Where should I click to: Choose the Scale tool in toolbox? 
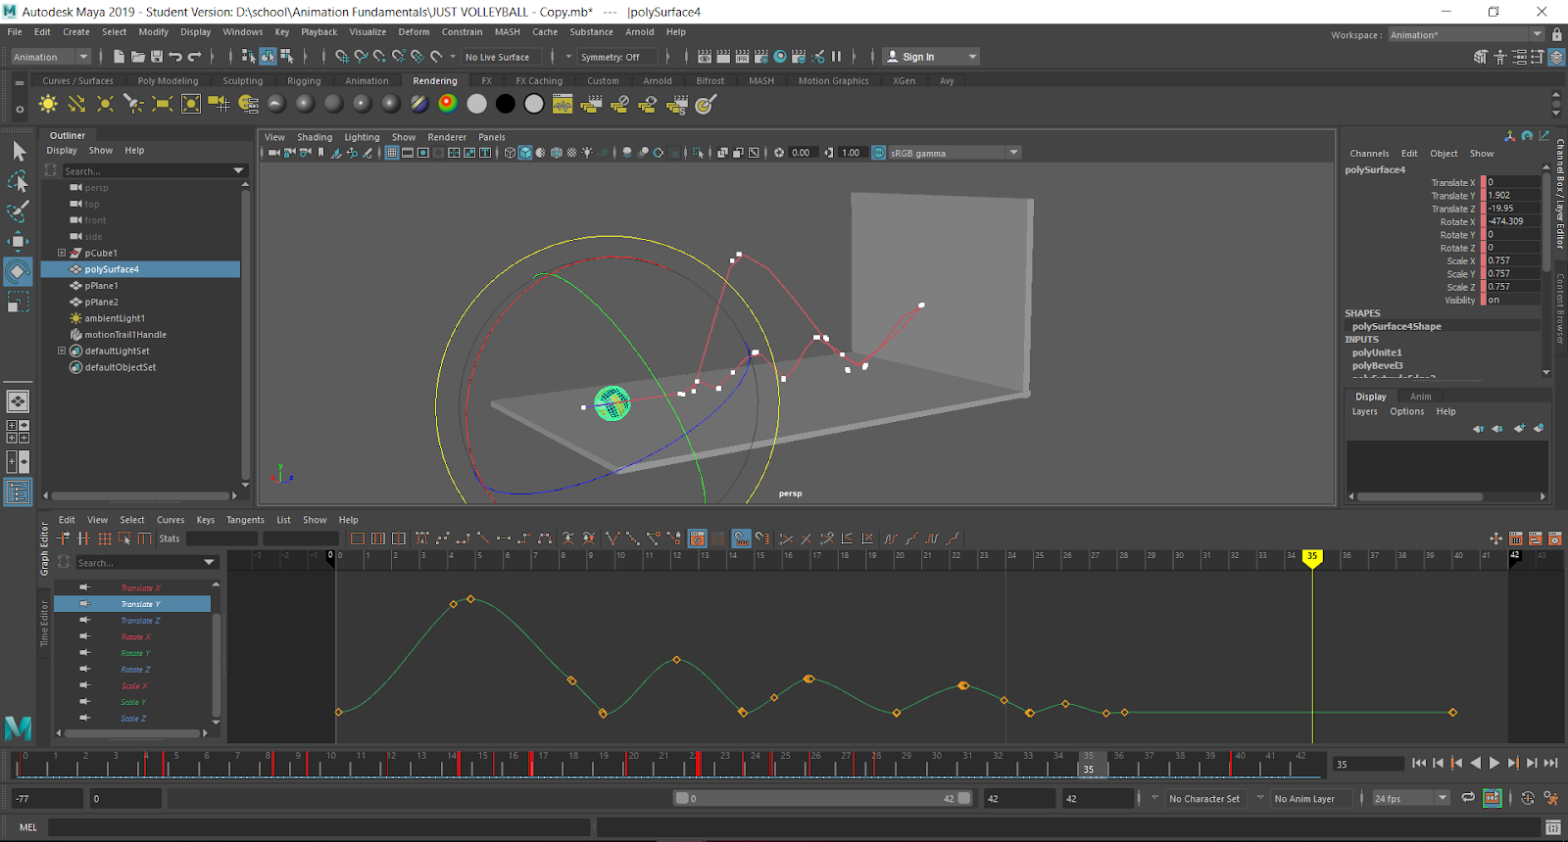[18, 303]
